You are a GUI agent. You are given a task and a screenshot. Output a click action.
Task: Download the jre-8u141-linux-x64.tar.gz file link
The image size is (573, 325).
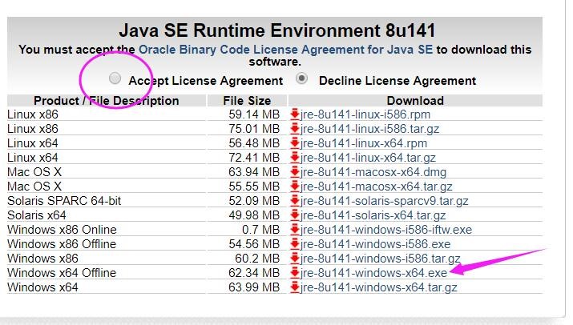368,158
